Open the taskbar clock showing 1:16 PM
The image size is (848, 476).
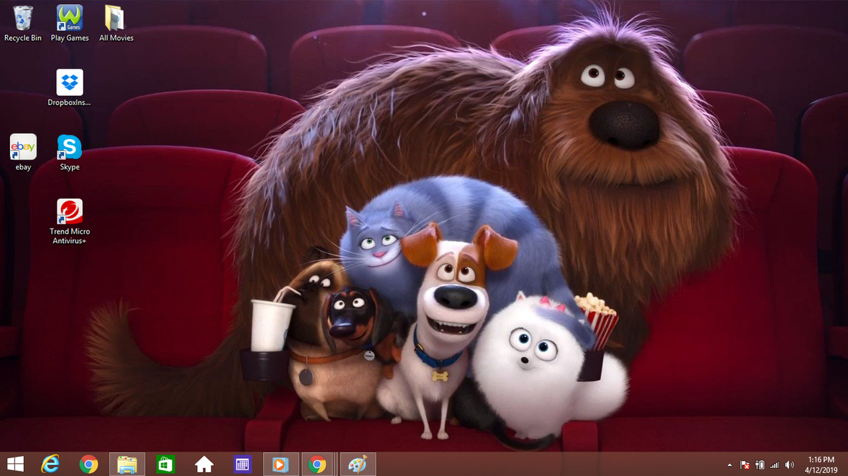coord(821,464)
